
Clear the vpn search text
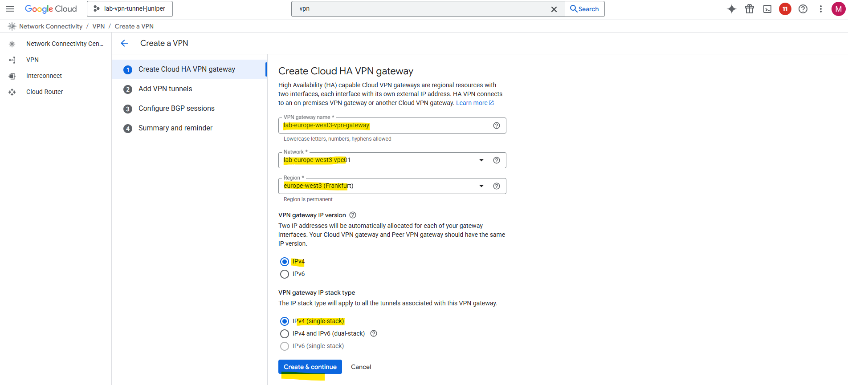554,9
